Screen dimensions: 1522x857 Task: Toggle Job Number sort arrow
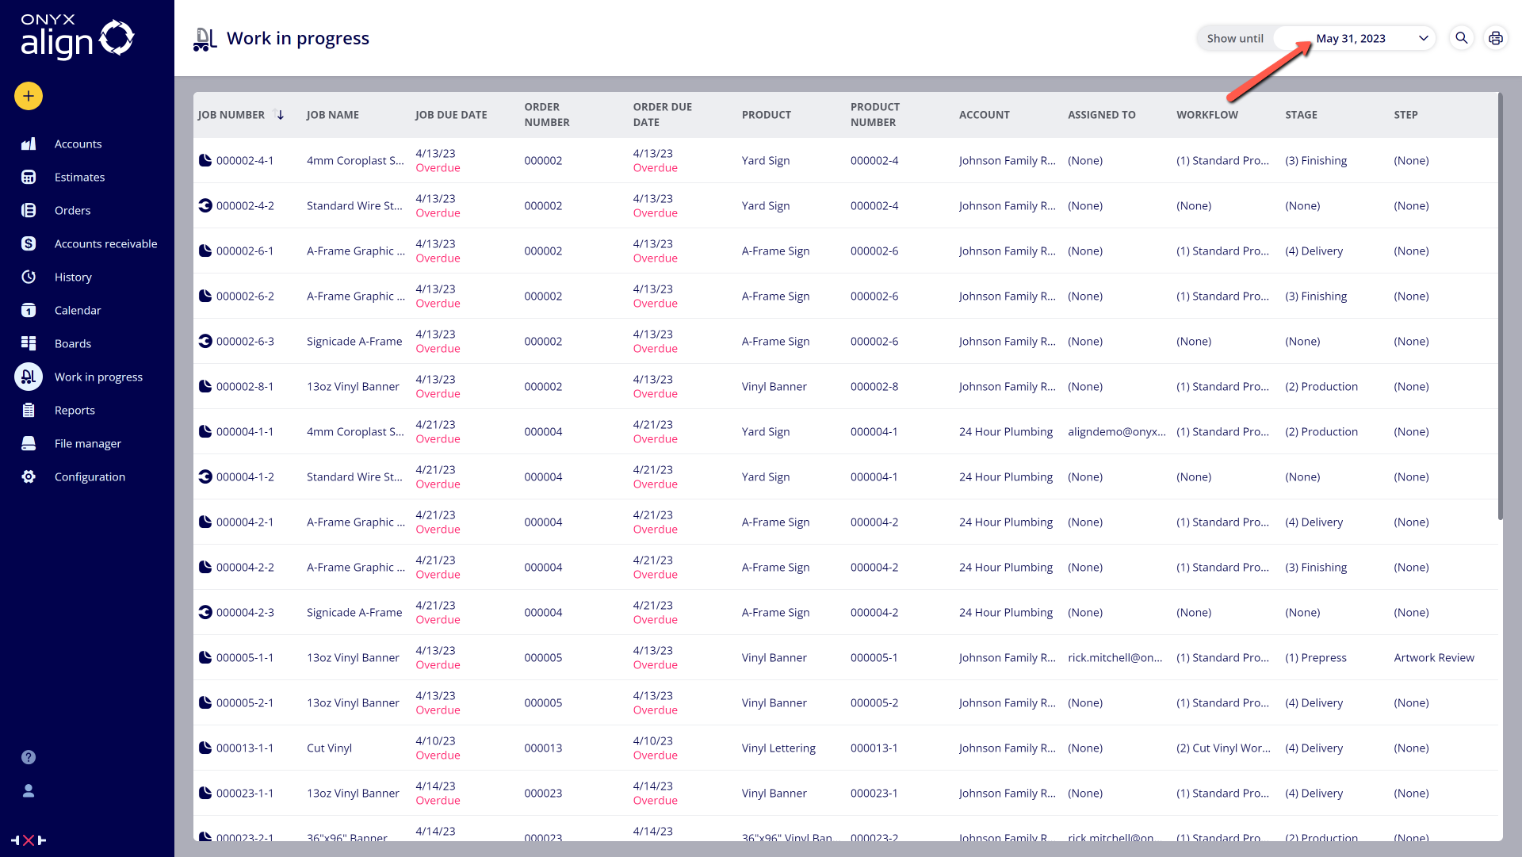[278, 114]
